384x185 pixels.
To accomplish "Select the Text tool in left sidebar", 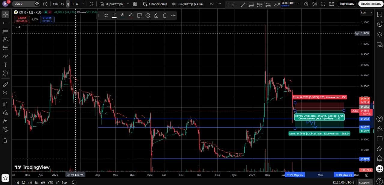I will point(5,65).
